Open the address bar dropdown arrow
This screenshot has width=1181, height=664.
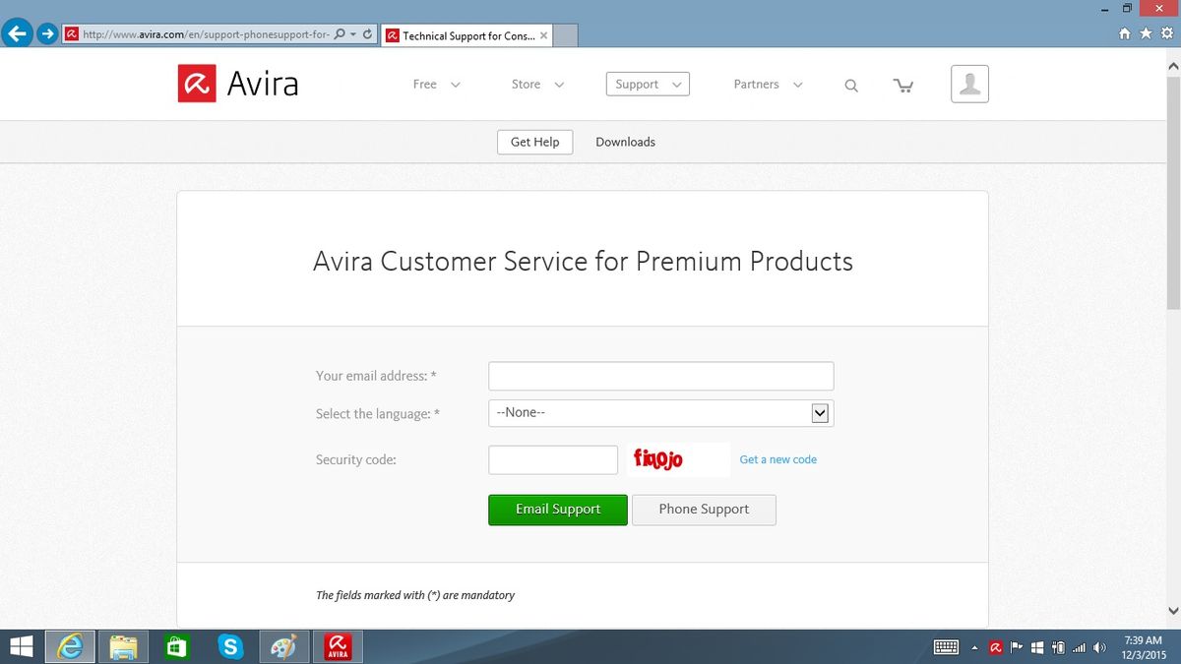352,34
